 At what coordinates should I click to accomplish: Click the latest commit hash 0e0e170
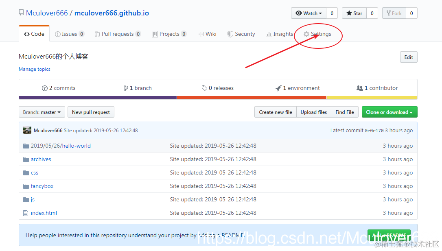[374, 131]
